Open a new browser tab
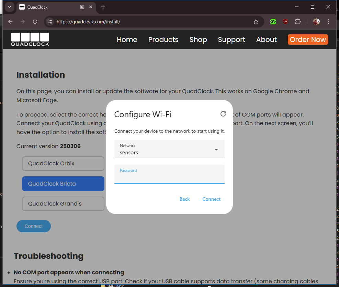 (103, 7)
